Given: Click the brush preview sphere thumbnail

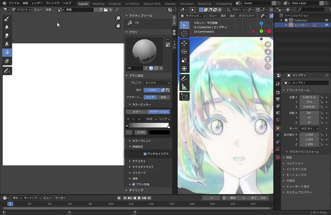Looking at the screenshot, I should (x=145, y=51).
